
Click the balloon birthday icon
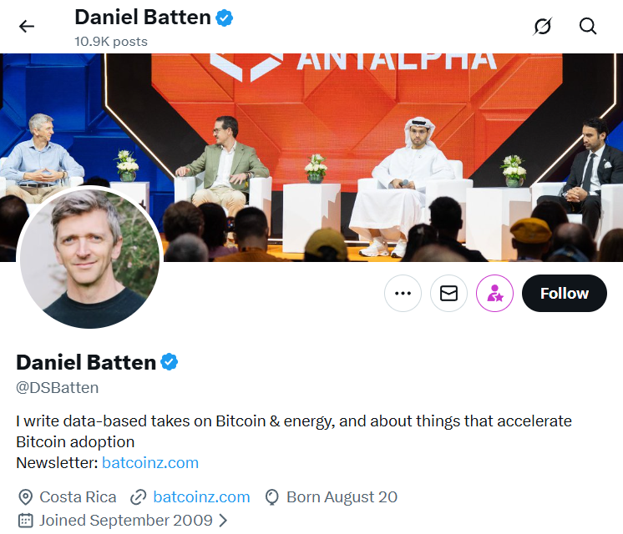click(271, 497)
